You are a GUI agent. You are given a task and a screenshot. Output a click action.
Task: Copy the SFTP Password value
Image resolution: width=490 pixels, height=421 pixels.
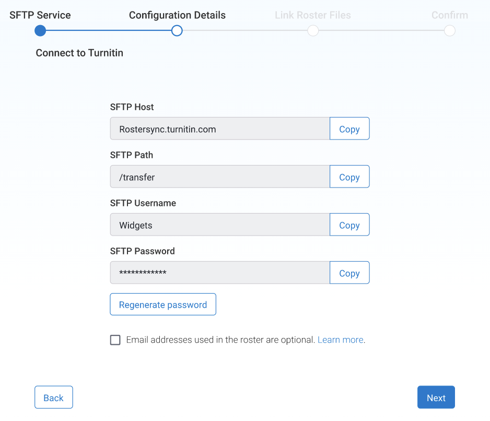(349, 273)
